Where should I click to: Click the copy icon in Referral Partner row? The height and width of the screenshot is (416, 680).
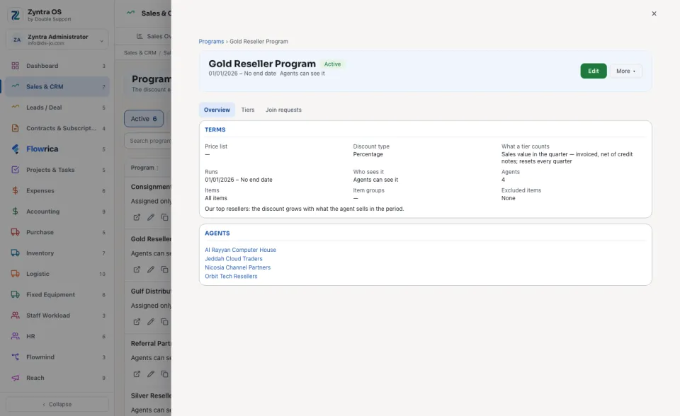(164, 374)
